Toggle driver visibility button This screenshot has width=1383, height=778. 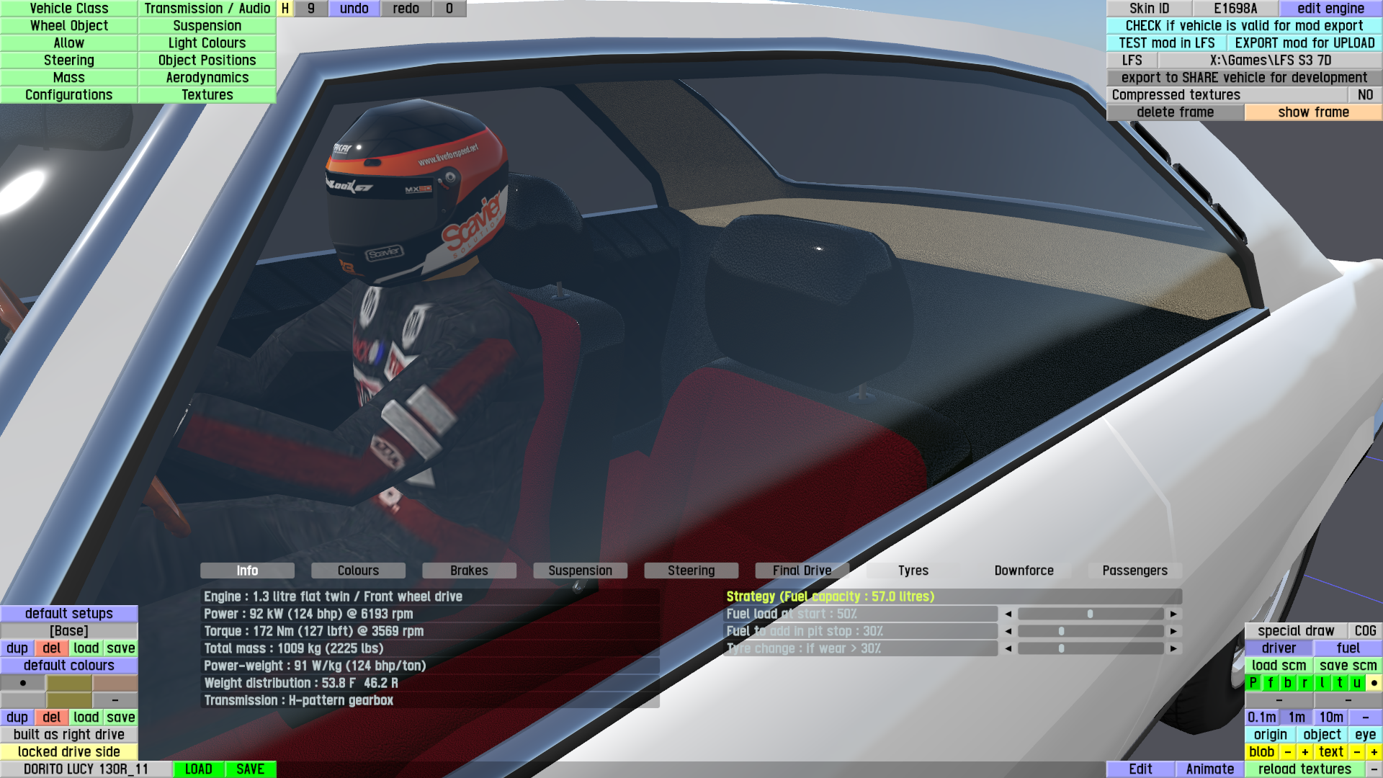click(1279, 648)
